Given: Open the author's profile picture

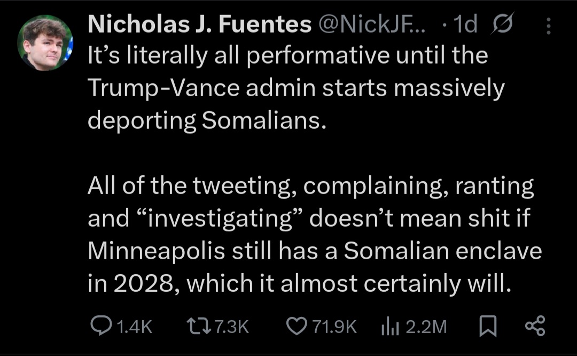Looking at the screenshot, I should [x=45, y=43].
